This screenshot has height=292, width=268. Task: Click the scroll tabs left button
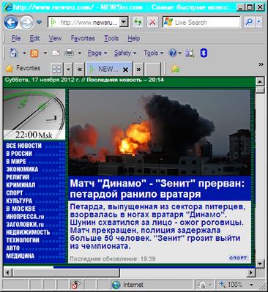pos(80,70)
